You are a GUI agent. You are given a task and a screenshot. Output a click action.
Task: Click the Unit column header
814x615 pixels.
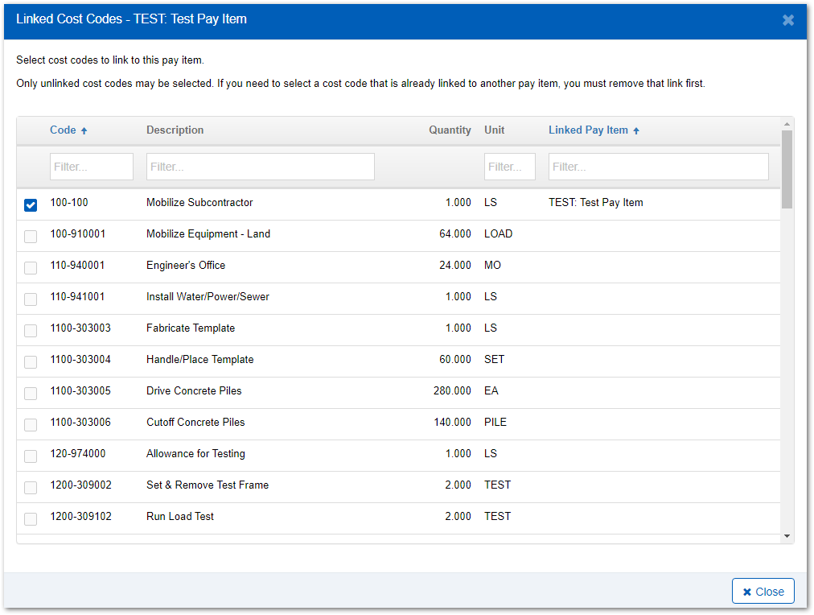coord(494,130)
